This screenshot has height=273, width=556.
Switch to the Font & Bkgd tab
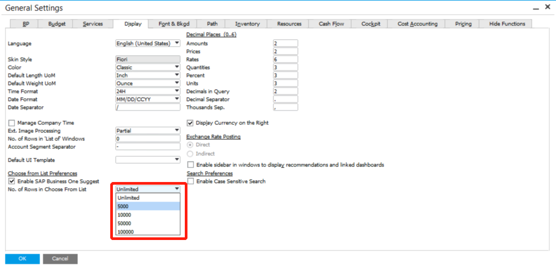pyautogui.click(x=174, y=23)
